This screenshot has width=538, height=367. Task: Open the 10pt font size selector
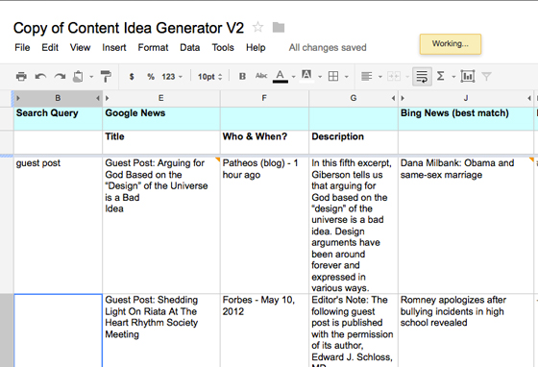[x=209, y=77]
